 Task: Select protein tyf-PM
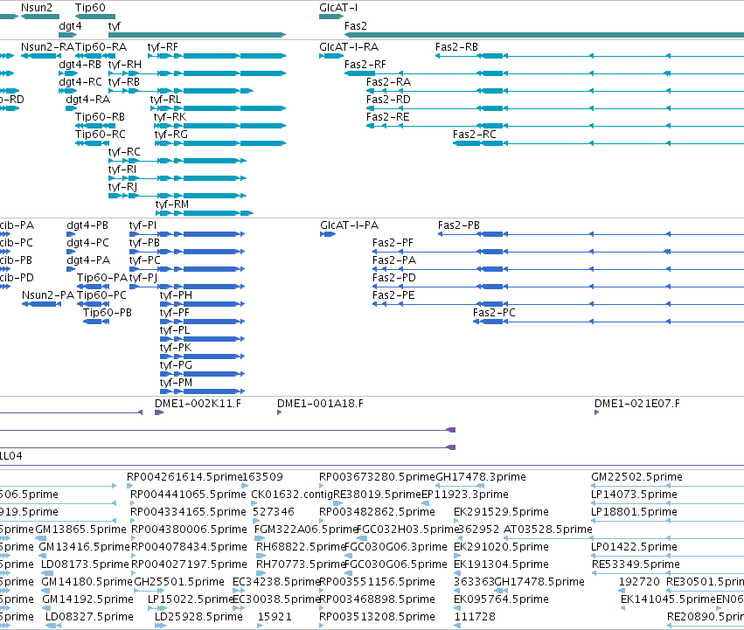tap(176, 383)
